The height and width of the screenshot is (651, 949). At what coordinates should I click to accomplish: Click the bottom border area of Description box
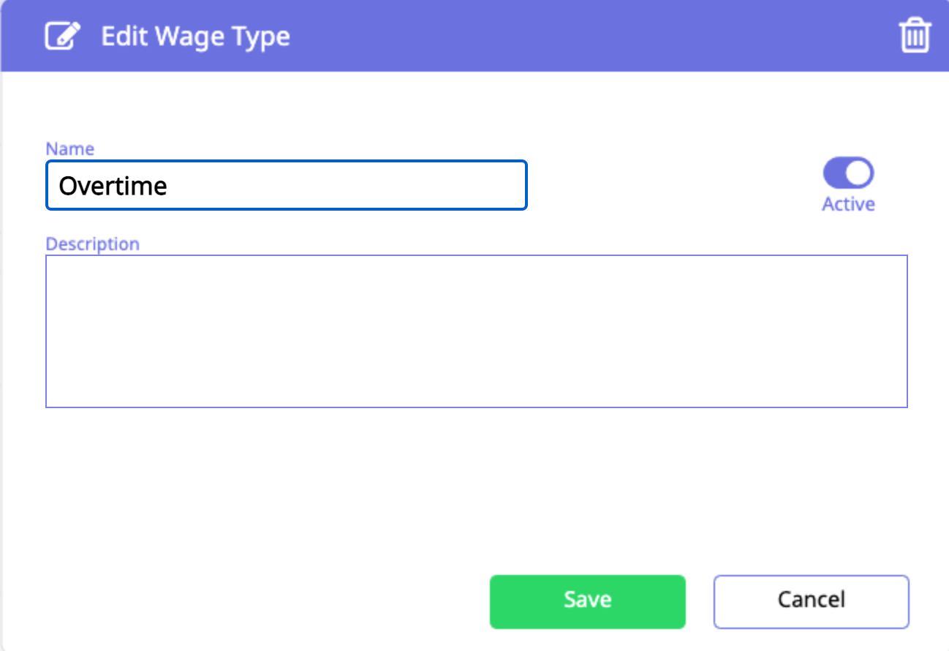tap(476, 407)
